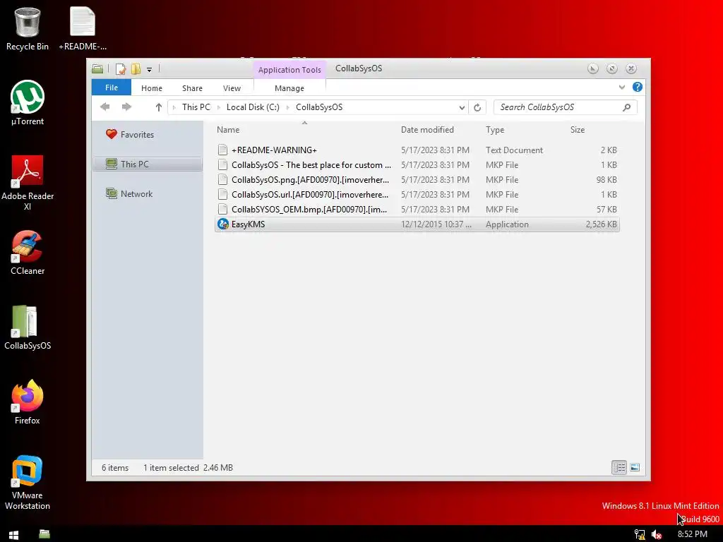
Task: Open the Recycle Bin desktop icon
Action: coord(28,28)
